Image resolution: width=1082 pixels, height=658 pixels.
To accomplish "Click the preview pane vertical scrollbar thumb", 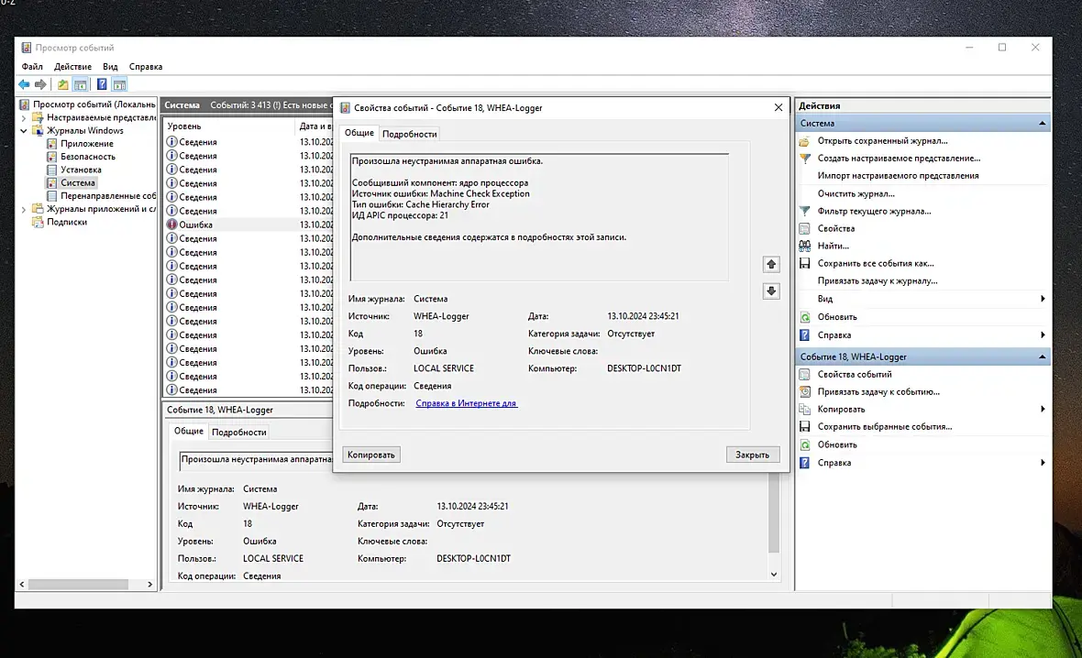I will [774, 514].
